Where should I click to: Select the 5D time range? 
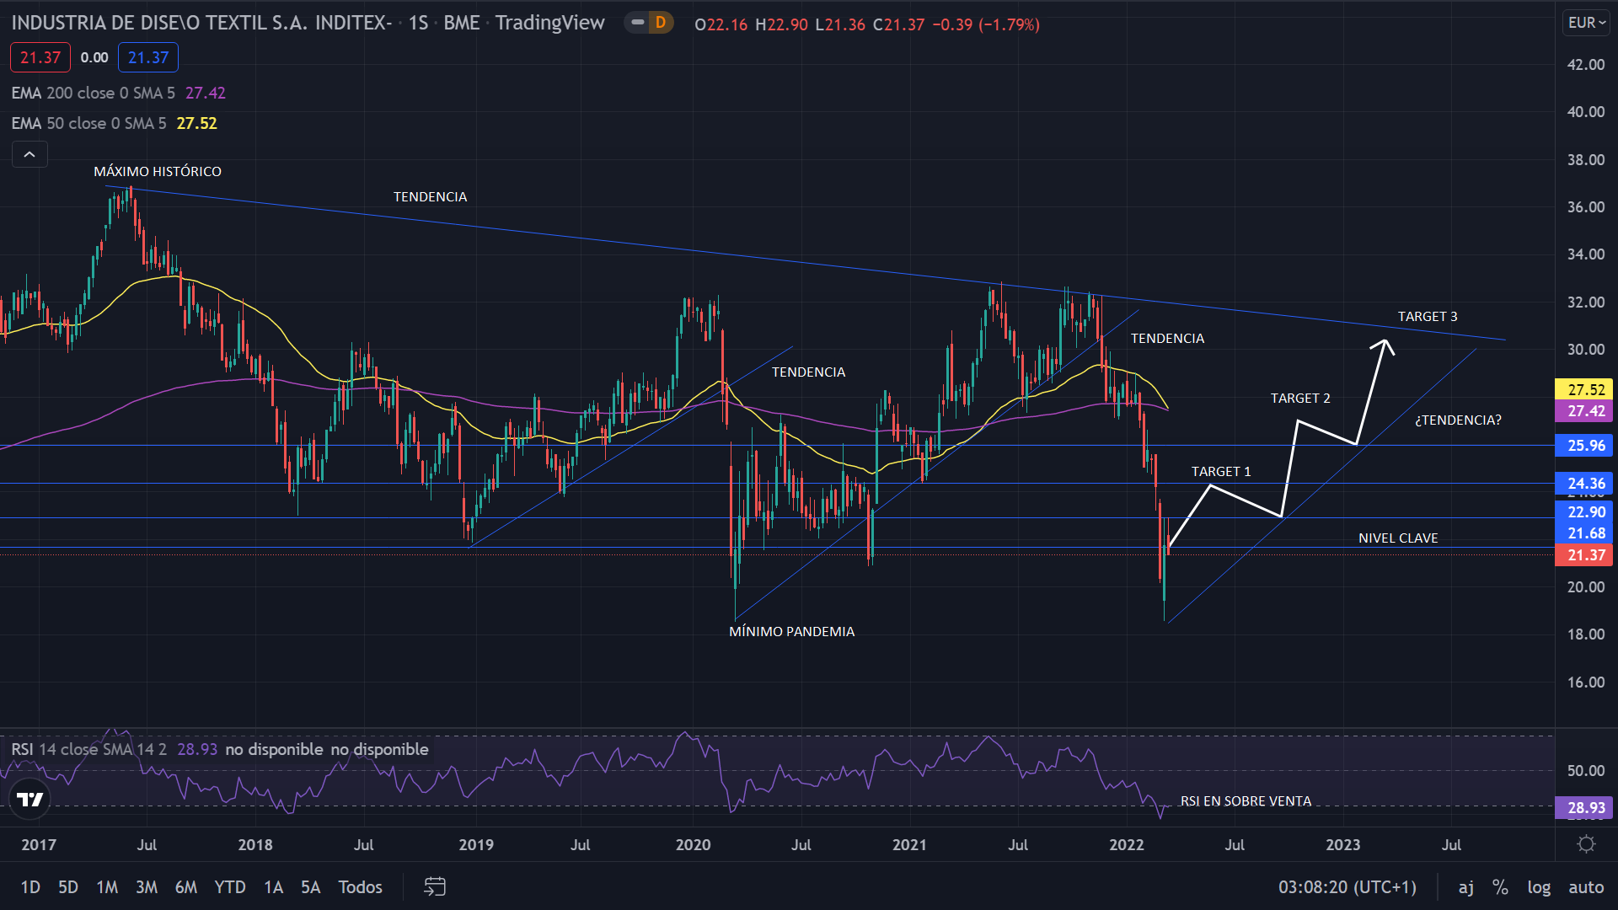click(x=68, y=887)
